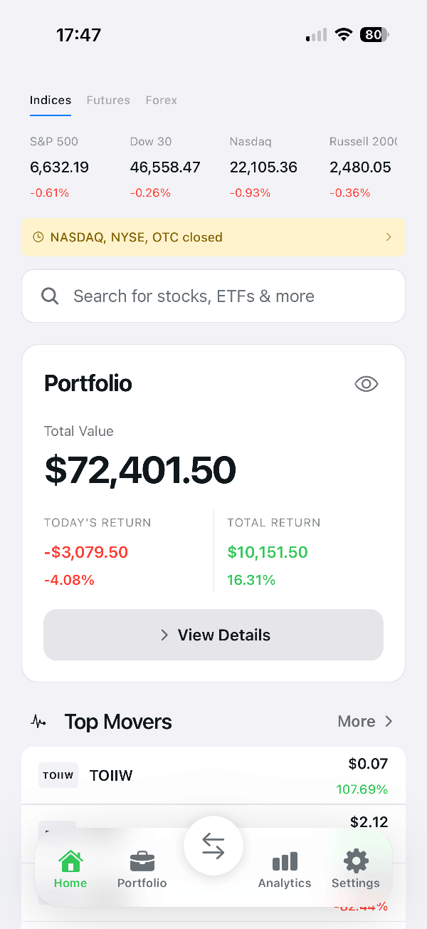Open the Nasdaq index quote
The height and width of the screenshot is (929, 427).
(263, 167)
